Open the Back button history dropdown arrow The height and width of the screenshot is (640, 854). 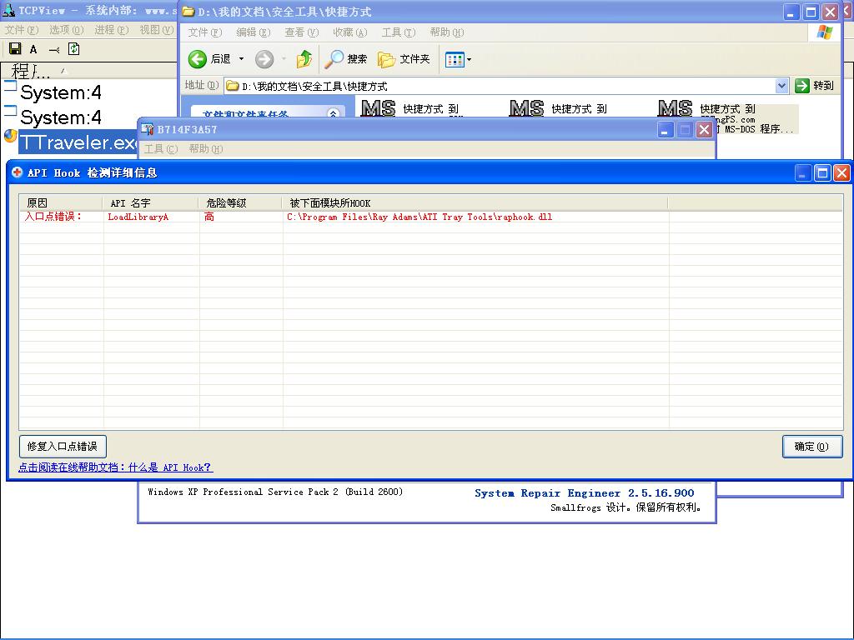(x=241, y=59)
